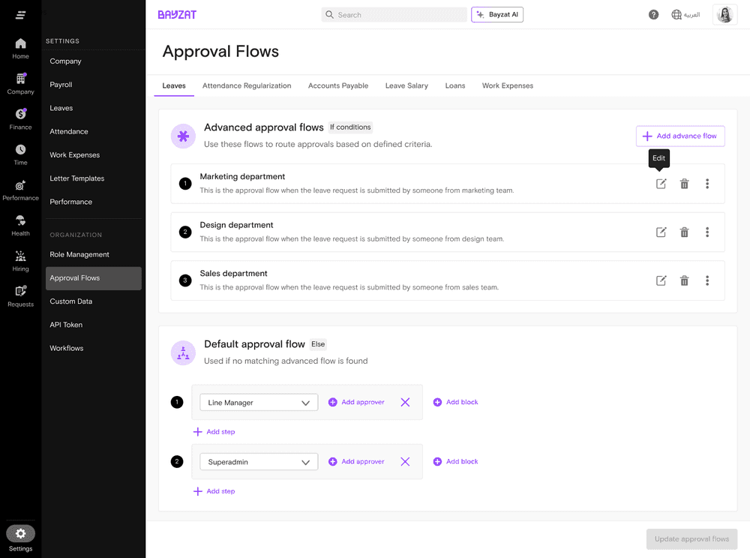Edit the Marketing department flow
The height and width of the screenshot is (558, 750).
pos(661,183)
